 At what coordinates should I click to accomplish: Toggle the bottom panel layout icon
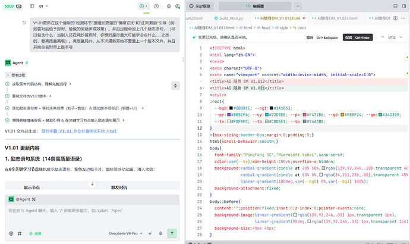(395, 6)
